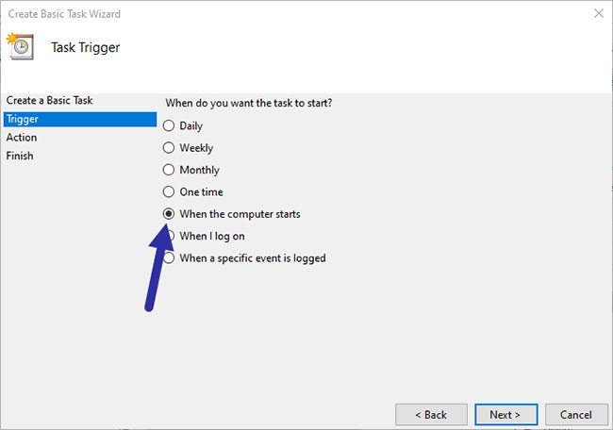
Task: Jump to the Action step in sidebar
Action: tap(22, 138)
